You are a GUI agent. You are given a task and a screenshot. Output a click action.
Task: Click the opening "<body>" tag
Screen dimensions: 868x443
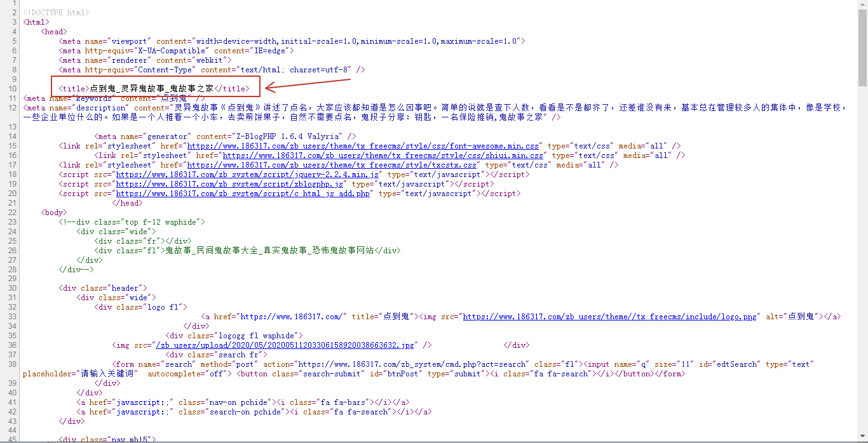coord(54,213)
